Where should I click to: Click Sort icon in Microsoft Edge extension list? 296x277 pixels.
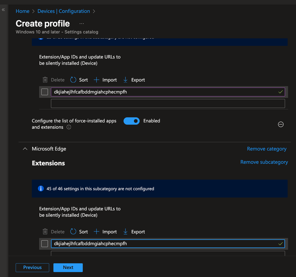point(73,232)
